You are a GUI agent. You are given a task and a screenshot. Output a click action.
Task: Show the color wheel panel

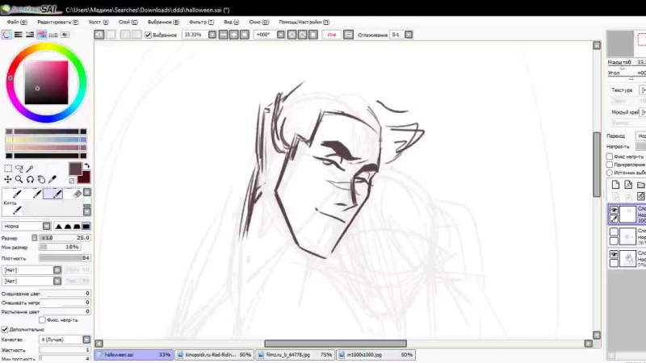tap(7, 35)
